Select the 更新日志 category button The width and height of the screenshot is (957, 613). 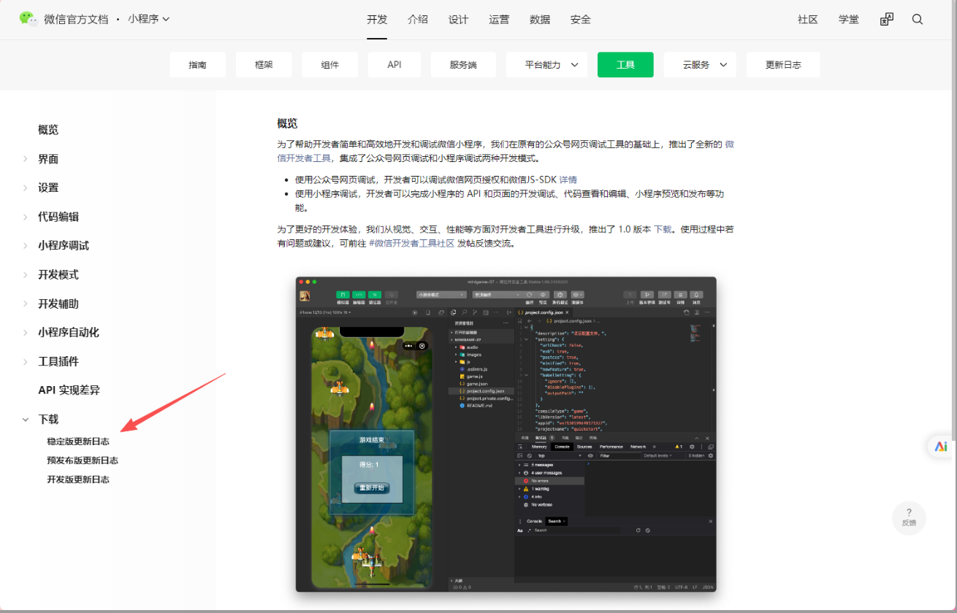pos(782,65)
